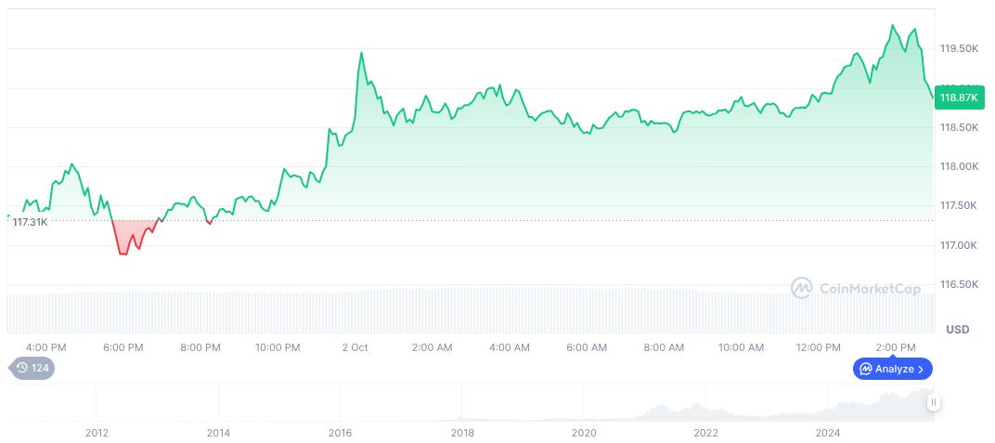Select 2024 on the overview timeline
Image resolution: width=995 pixels, height=443 pixels.
pos(828,433)
